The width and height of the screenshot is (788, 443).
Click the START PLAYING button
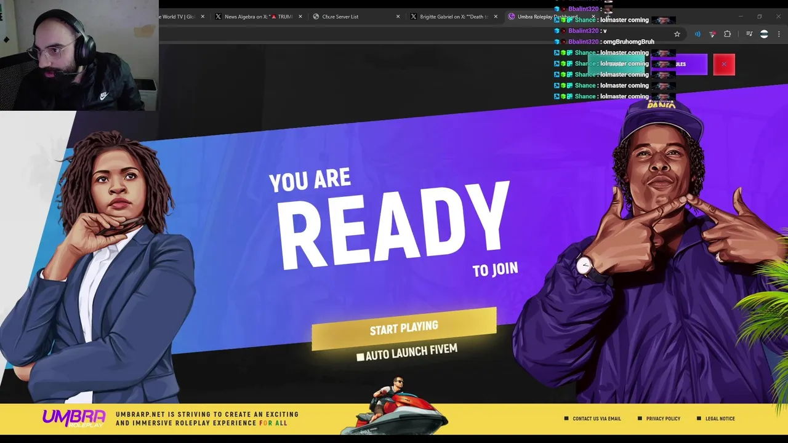tap(404, 329)
